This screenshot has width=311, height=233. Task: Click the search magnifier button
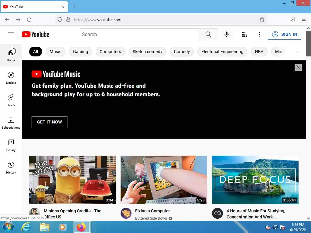click(208, 34)
